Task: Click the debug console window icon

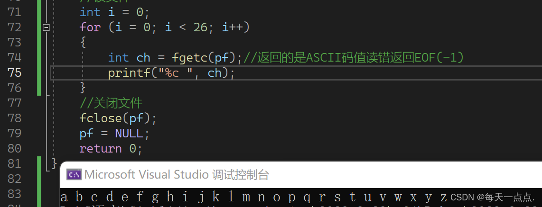Action: click(74, 174)
